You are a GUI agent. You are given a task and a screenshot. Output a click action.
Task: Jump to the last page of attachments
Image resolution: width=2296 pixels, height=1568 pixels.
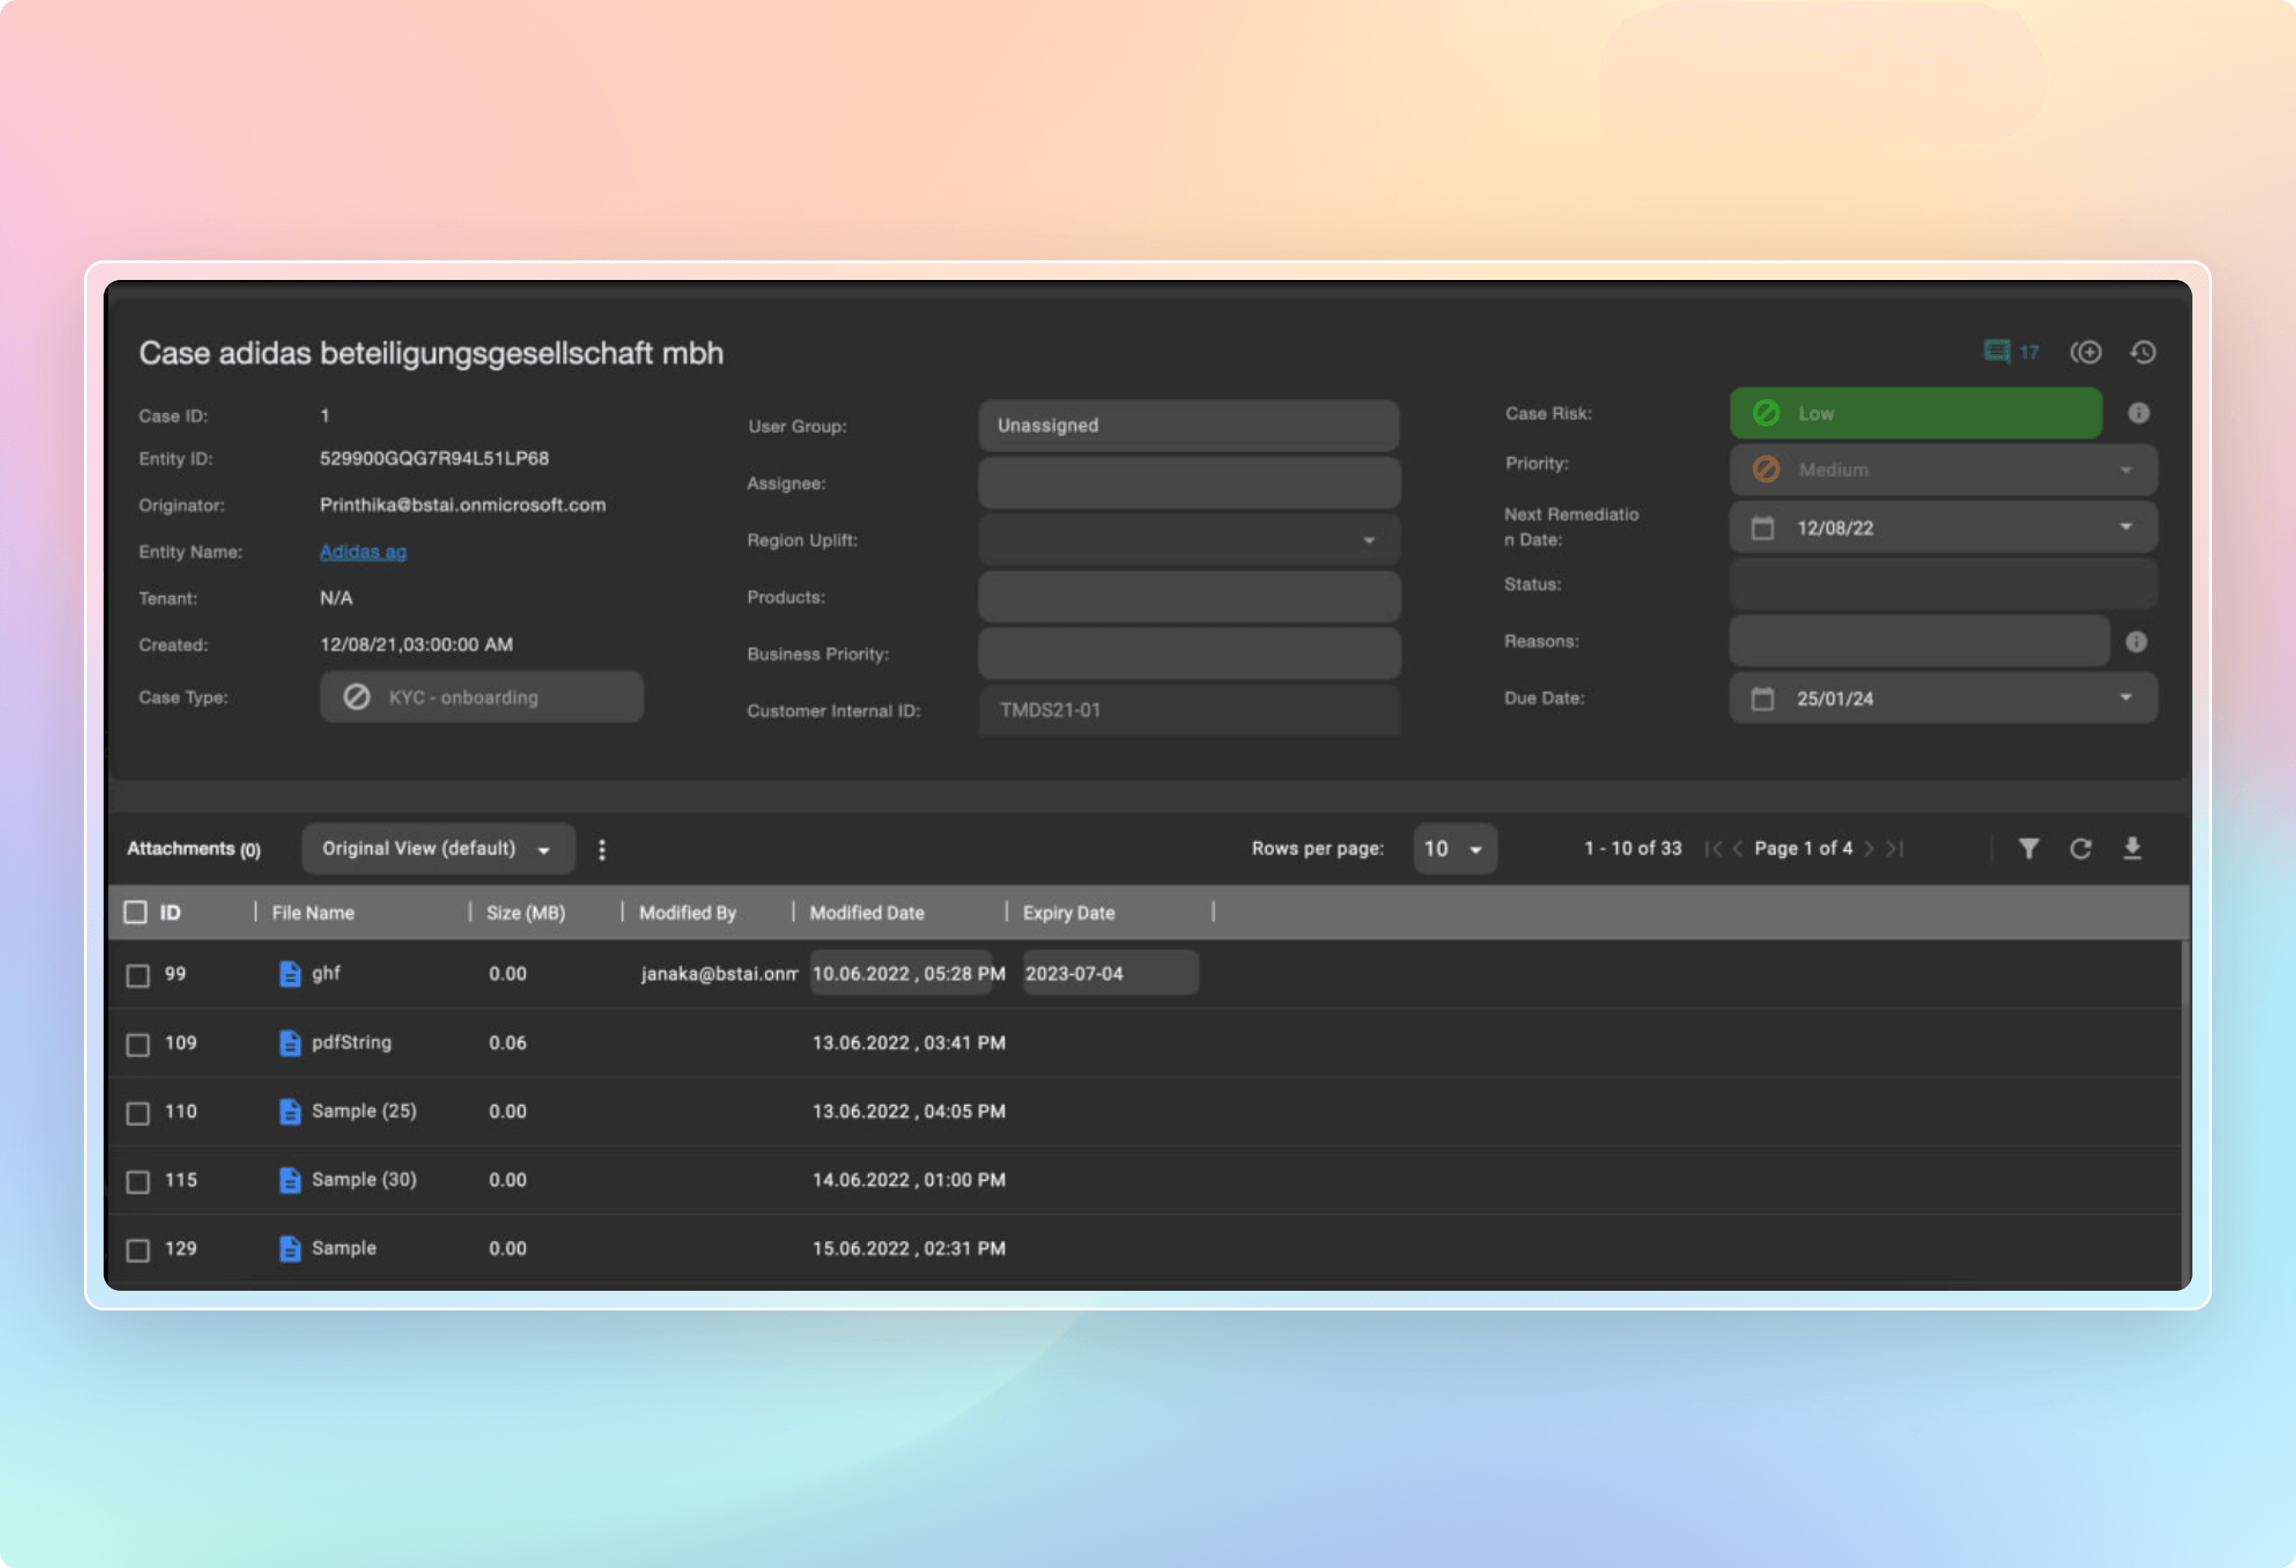1894,848
